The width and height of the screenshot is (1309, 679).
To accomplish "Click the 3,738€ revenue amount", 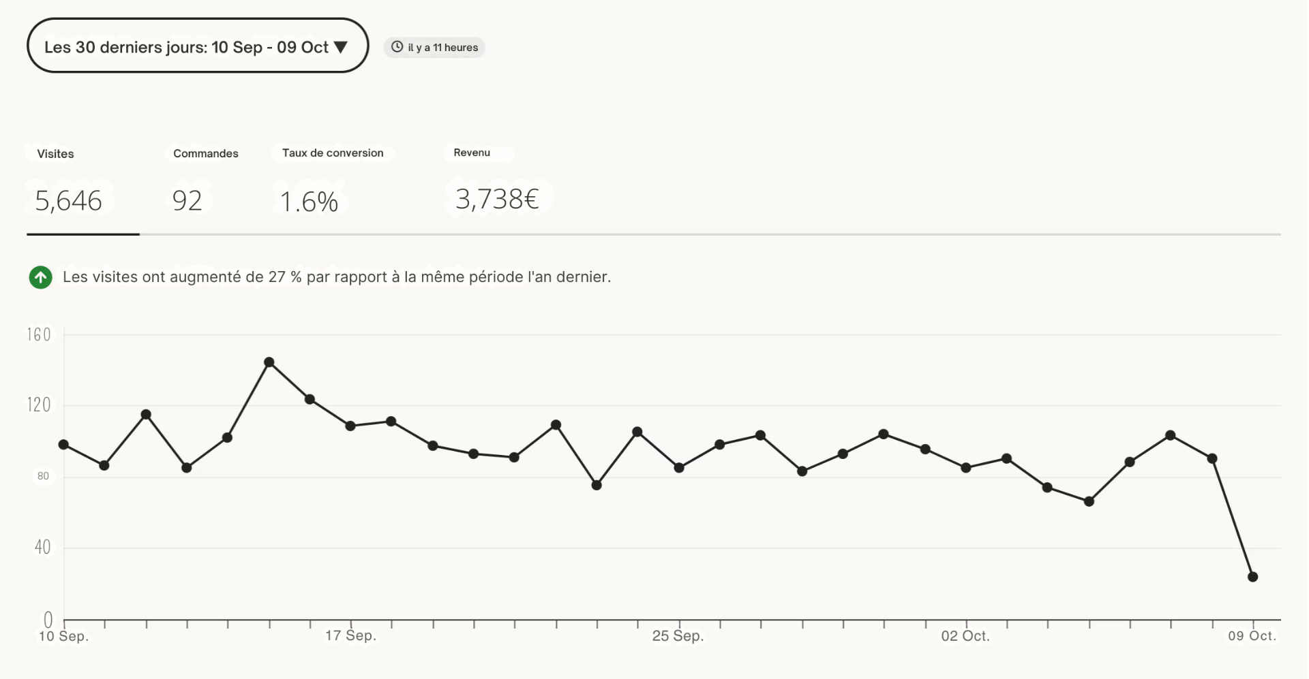I will (498, 198).
